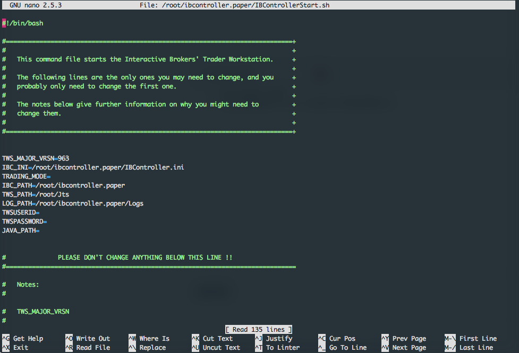Click the Prev Page shortcut label
The width and height of the screenshot is (519, 353).
[x=409, y=339]
